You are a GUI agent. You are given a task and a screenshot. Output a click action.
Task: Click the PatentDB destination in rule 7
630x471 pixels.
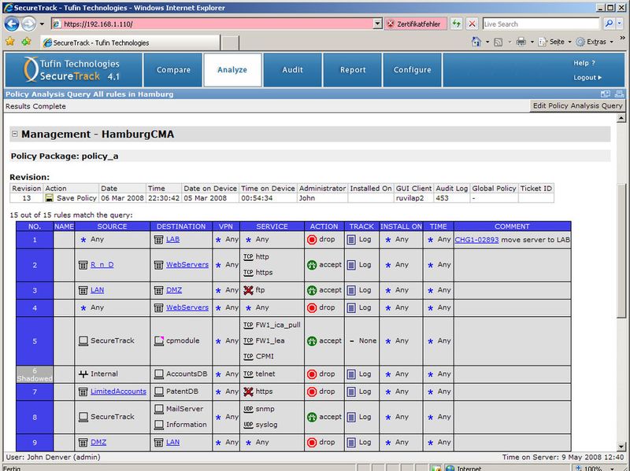(182, 392)
